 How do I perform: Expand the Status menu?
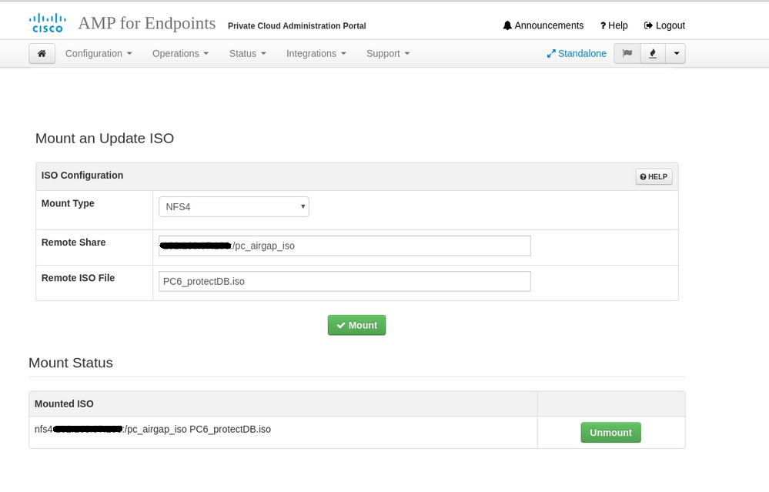tap(247, 53)
